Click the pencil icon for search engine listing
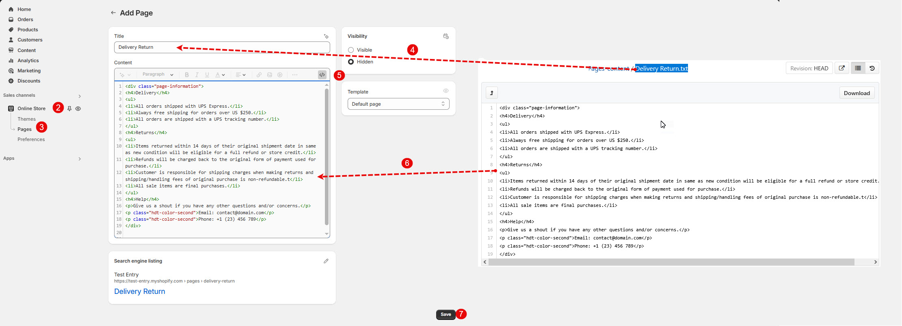 326,261
